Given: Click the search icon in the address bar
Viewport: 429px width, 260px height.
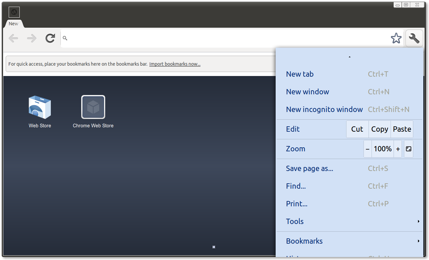Looking at the screenshot, I should (65, 38).
